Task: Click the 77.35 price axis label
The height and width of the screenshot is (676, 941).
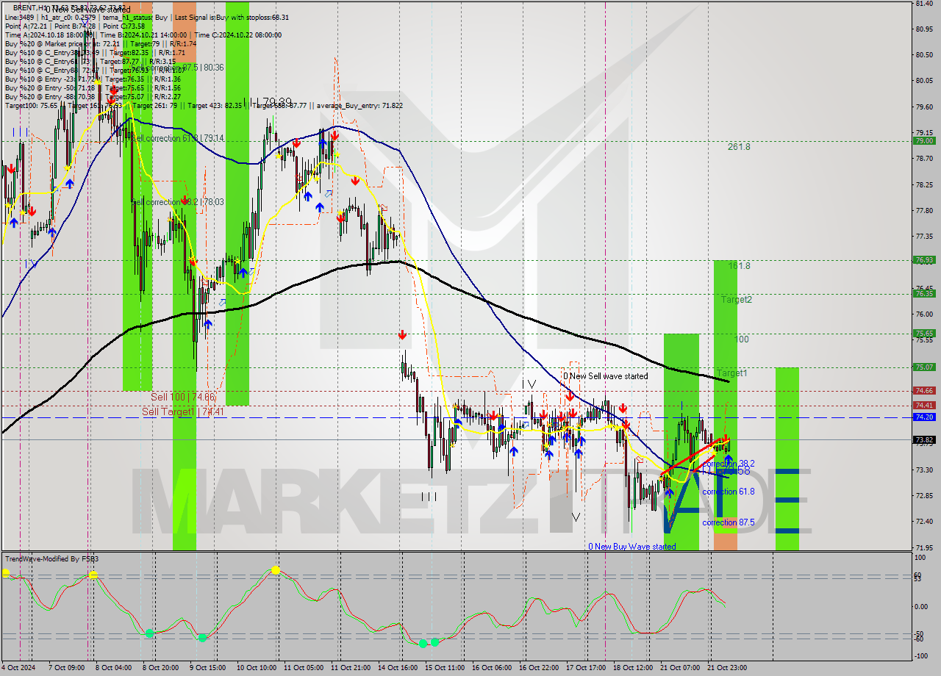Action: point(924,237)
